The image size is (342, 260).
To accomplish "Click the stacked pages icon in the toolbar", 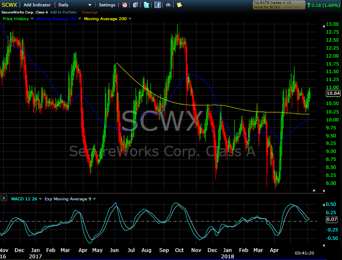I will point(135,5).
